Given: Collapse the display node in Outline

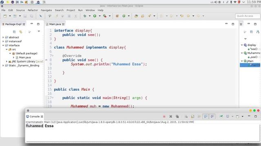Looking at the screenshot, I should (242, 45).
